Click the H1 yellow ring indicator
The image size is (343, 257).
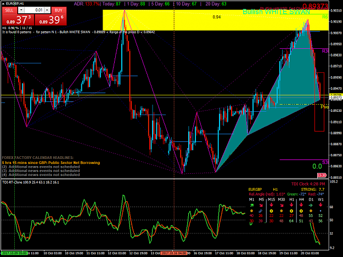(291, 211)
